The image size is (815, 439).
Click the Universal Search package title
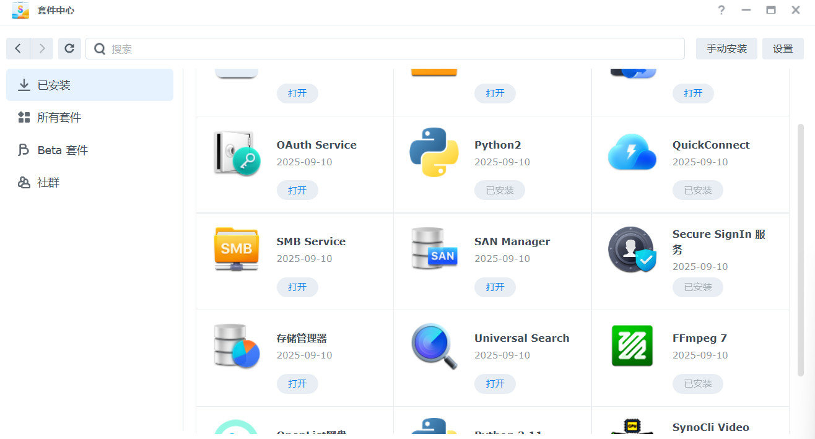[x=522, y=338]
